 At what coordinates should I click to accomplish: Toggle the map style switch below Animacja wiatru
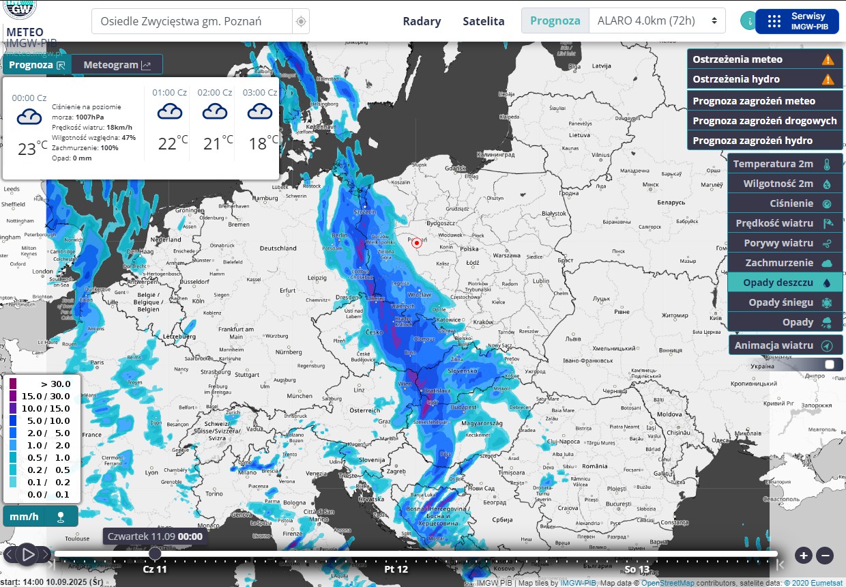(x=830, y=364)
